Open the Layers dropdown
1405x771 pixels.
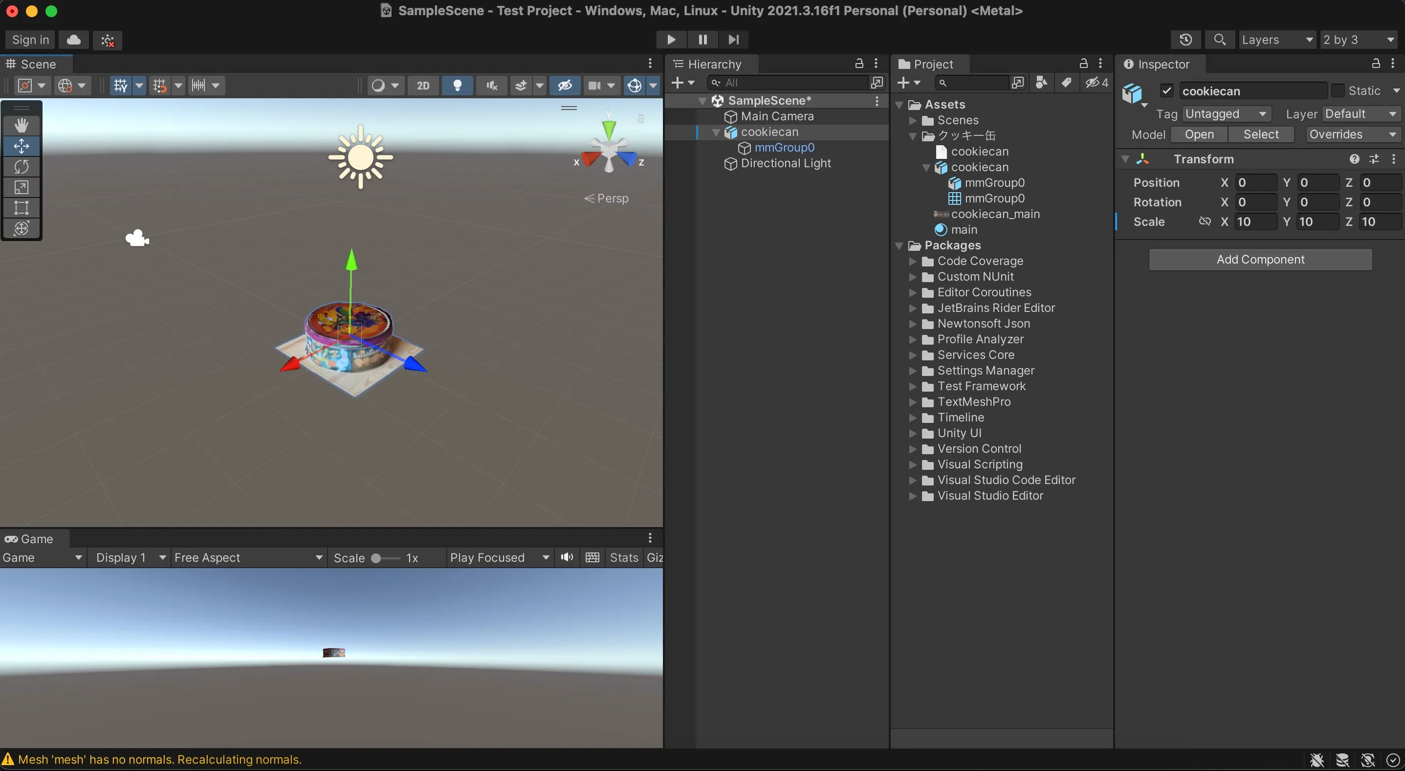pyautogui.click(x=1276, y=40)
